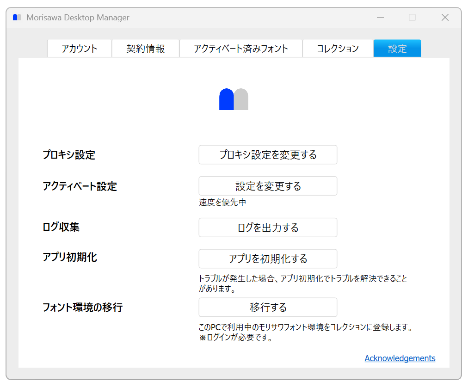Click the Morisawa logo in the center
Screen dimensions: 468x388
click(234, 99)
